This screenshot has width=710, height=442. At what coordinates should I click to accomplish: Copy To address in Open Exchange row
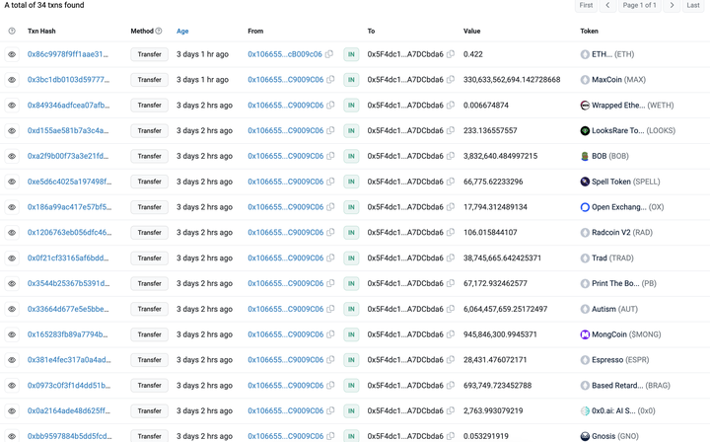pos(451,207)
